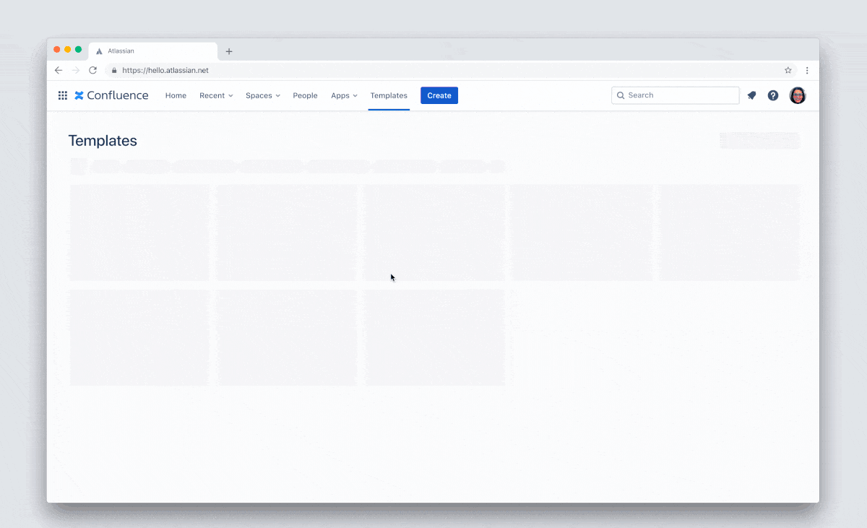Expand the Apps dropdown
This screenshot has width=867, height=528.
click(344, 95)
